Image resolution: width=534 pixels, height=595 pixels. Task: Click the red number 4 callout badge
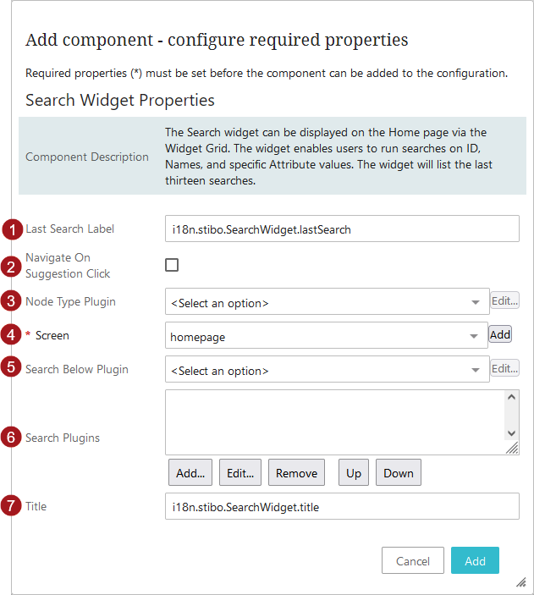click(x=11, y=335)
